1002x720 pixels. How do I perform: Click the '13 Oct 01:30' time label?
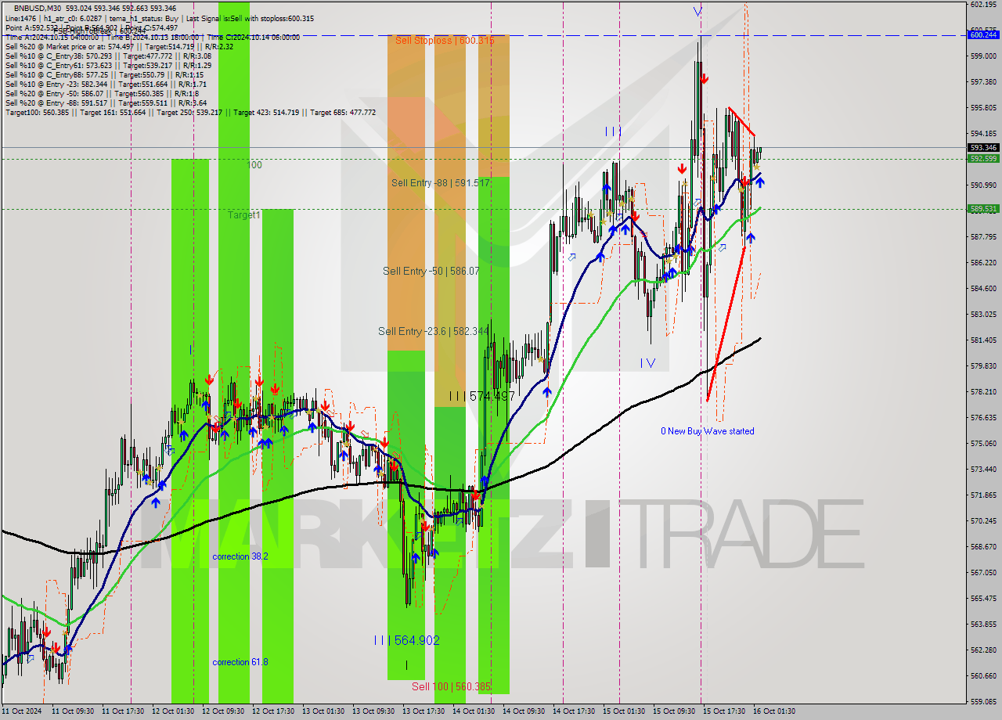pyautogui.click(x=324, y=711)
